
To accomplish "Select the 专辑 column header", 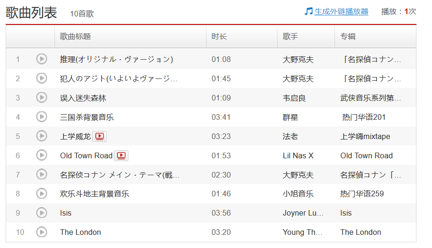I will (348, 36).
